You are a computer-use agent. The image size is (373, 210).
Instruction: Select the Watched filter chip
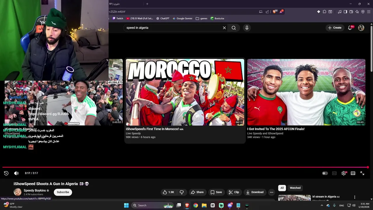[x=295, y=188]
